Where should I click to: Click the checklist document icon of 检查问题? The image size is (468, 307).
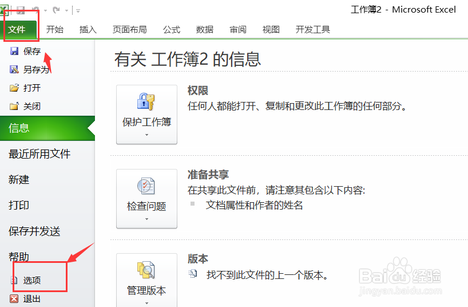(146, 186)
